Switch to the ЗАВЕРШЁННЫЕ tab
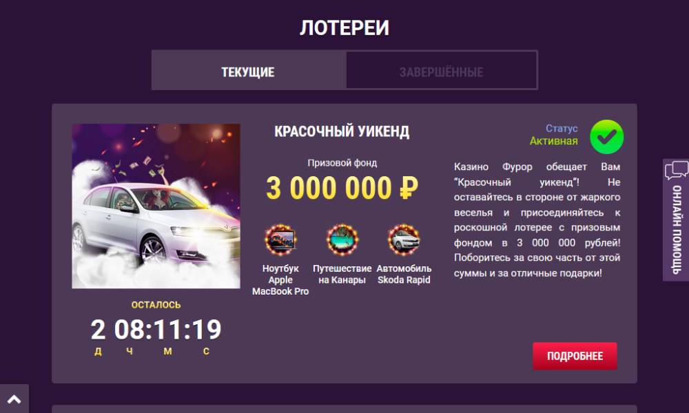This screenshot has width=689, height=413. [441, 70]
